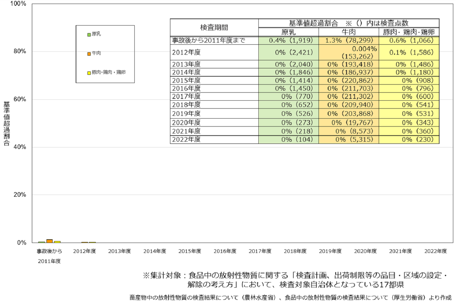This screenshot has height=301, width=456.
Task: Select the yellow bar for 事故後から2011年度
Action: pos(57,242)
